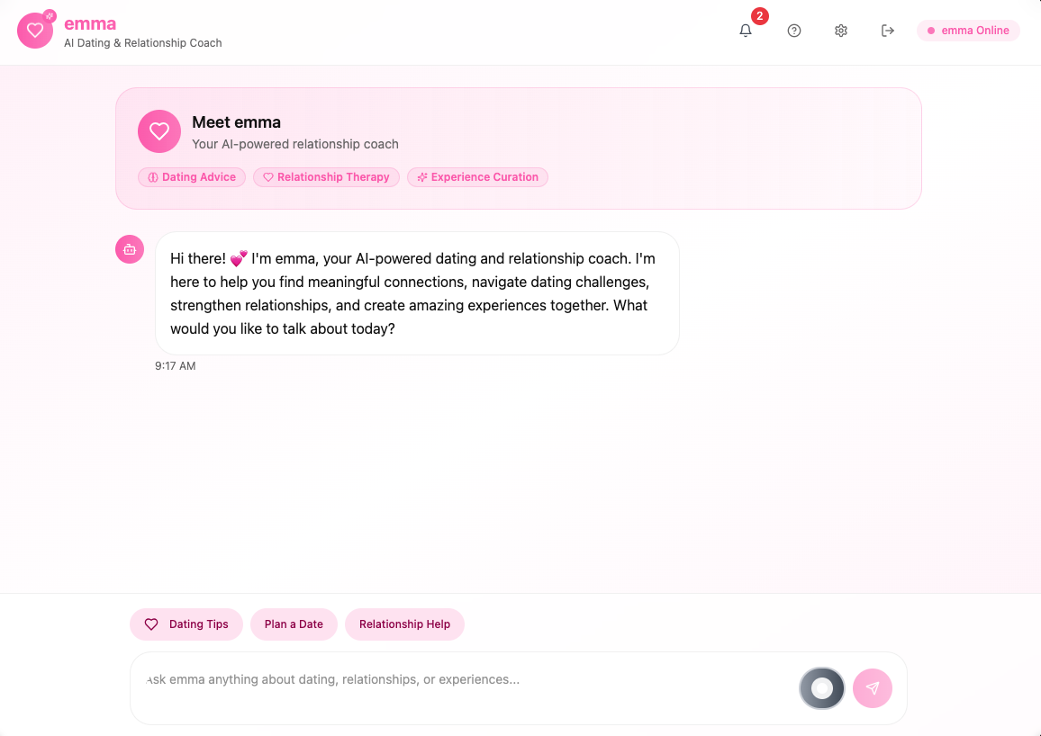1041x736 pixels.
Task: Choose the Plan a Date quick action
Action: click(x=294, y=624)
